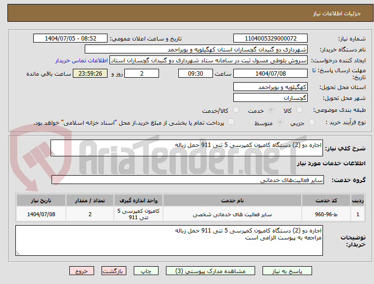Image resolution: width=374 pixels, height=284 pixels.
Task: Click the ردیف column header
Action: (358, 200)
